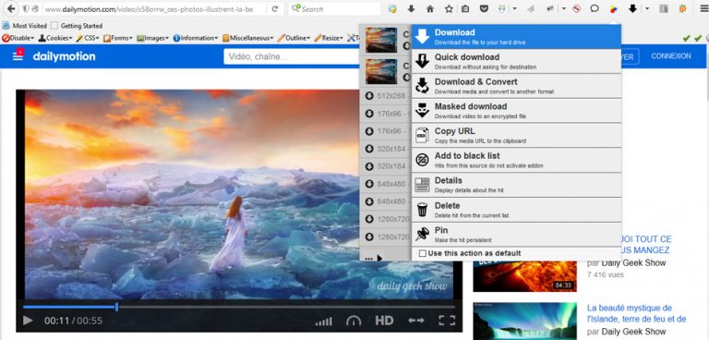Bookmark this page with the star icon
The height and width of the screenshot is (340, 709).
pos(449,8)
